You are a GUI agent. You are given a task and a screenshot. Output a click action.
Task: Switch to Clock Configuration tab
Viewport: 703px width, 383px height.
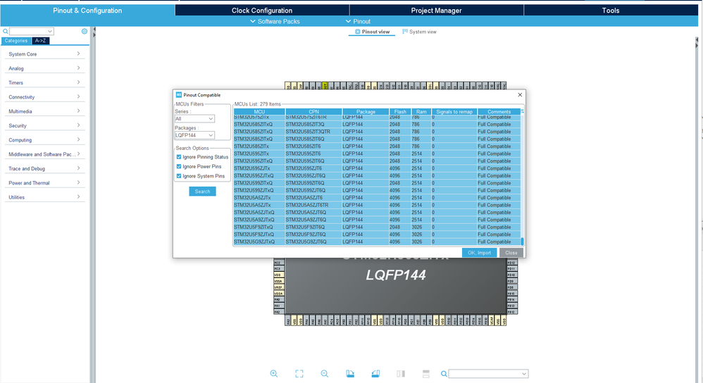[262, 11]
